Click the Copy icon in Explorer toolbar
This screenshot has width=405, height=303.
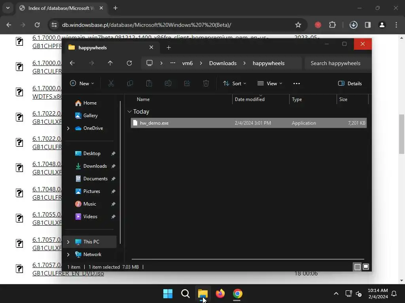coord(130,83)
